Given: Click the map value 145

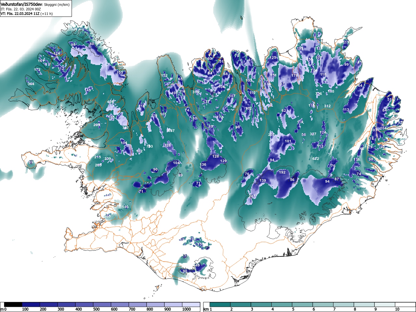Looking at the screenshot, I should click(x=88, y=90).
